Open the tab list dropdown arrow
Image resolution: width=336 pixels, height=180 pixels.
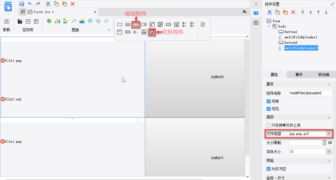(x=245, y=12)
